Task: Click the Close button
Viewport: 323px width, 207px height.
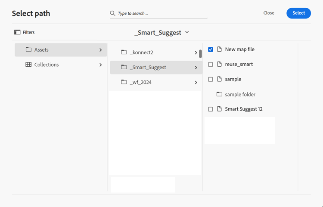Action: tap(269, 13)
